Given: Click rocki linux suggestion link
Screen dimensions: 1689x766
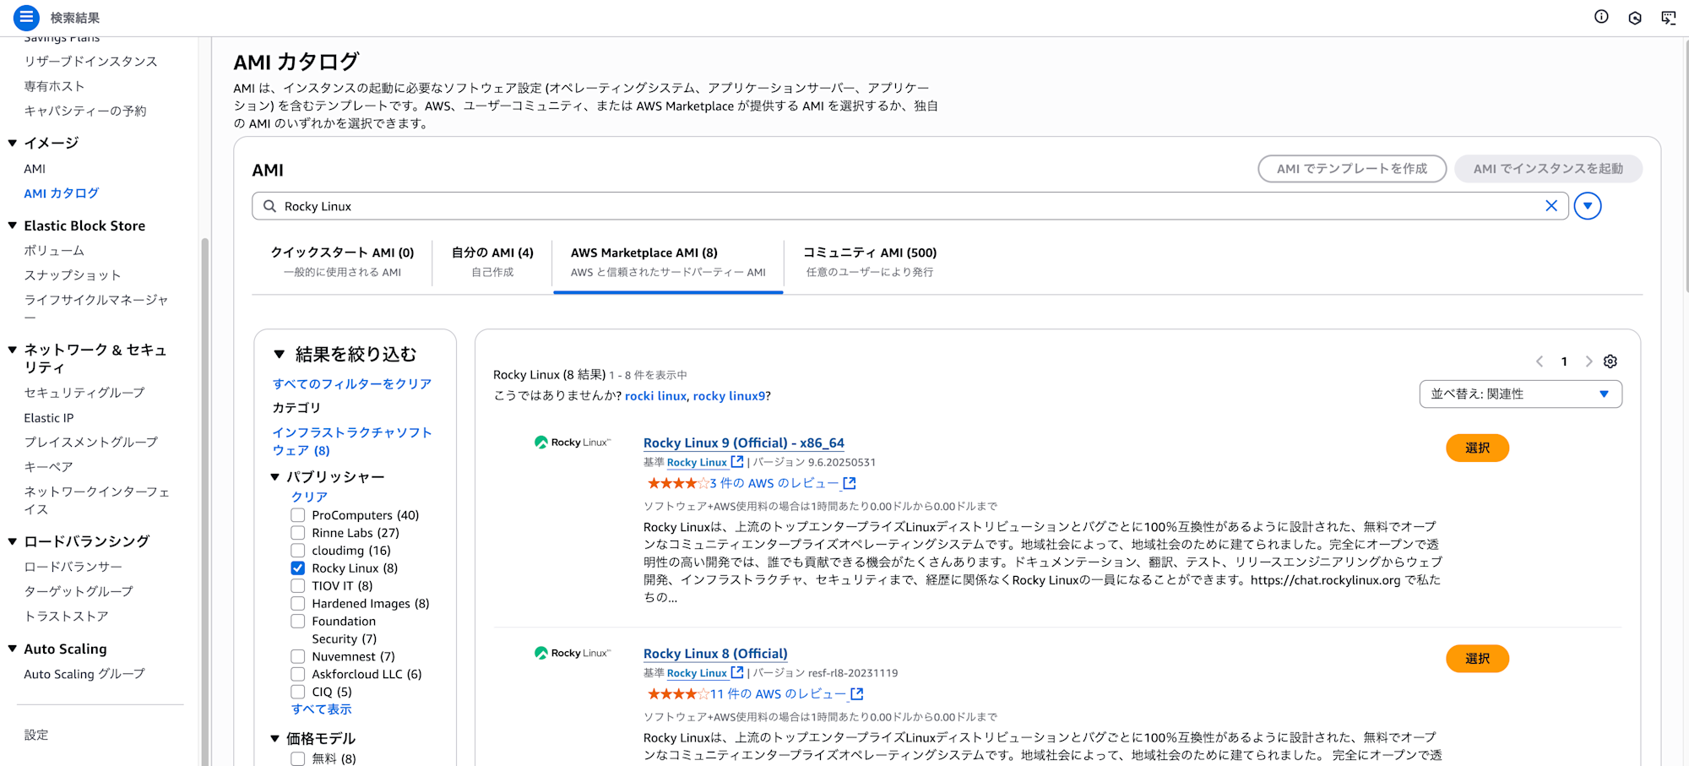Looking at the screenshot, I should (x=655, y=395).
